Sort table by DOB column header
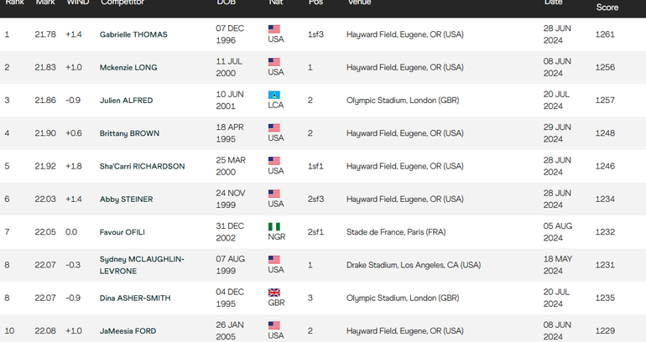 tap(226, 3)
